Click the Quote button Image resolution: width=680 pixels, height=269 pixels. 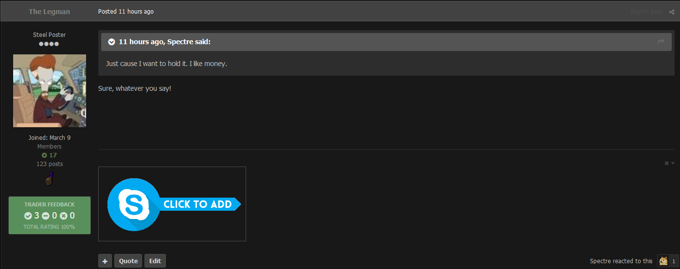tap(128, 261)
